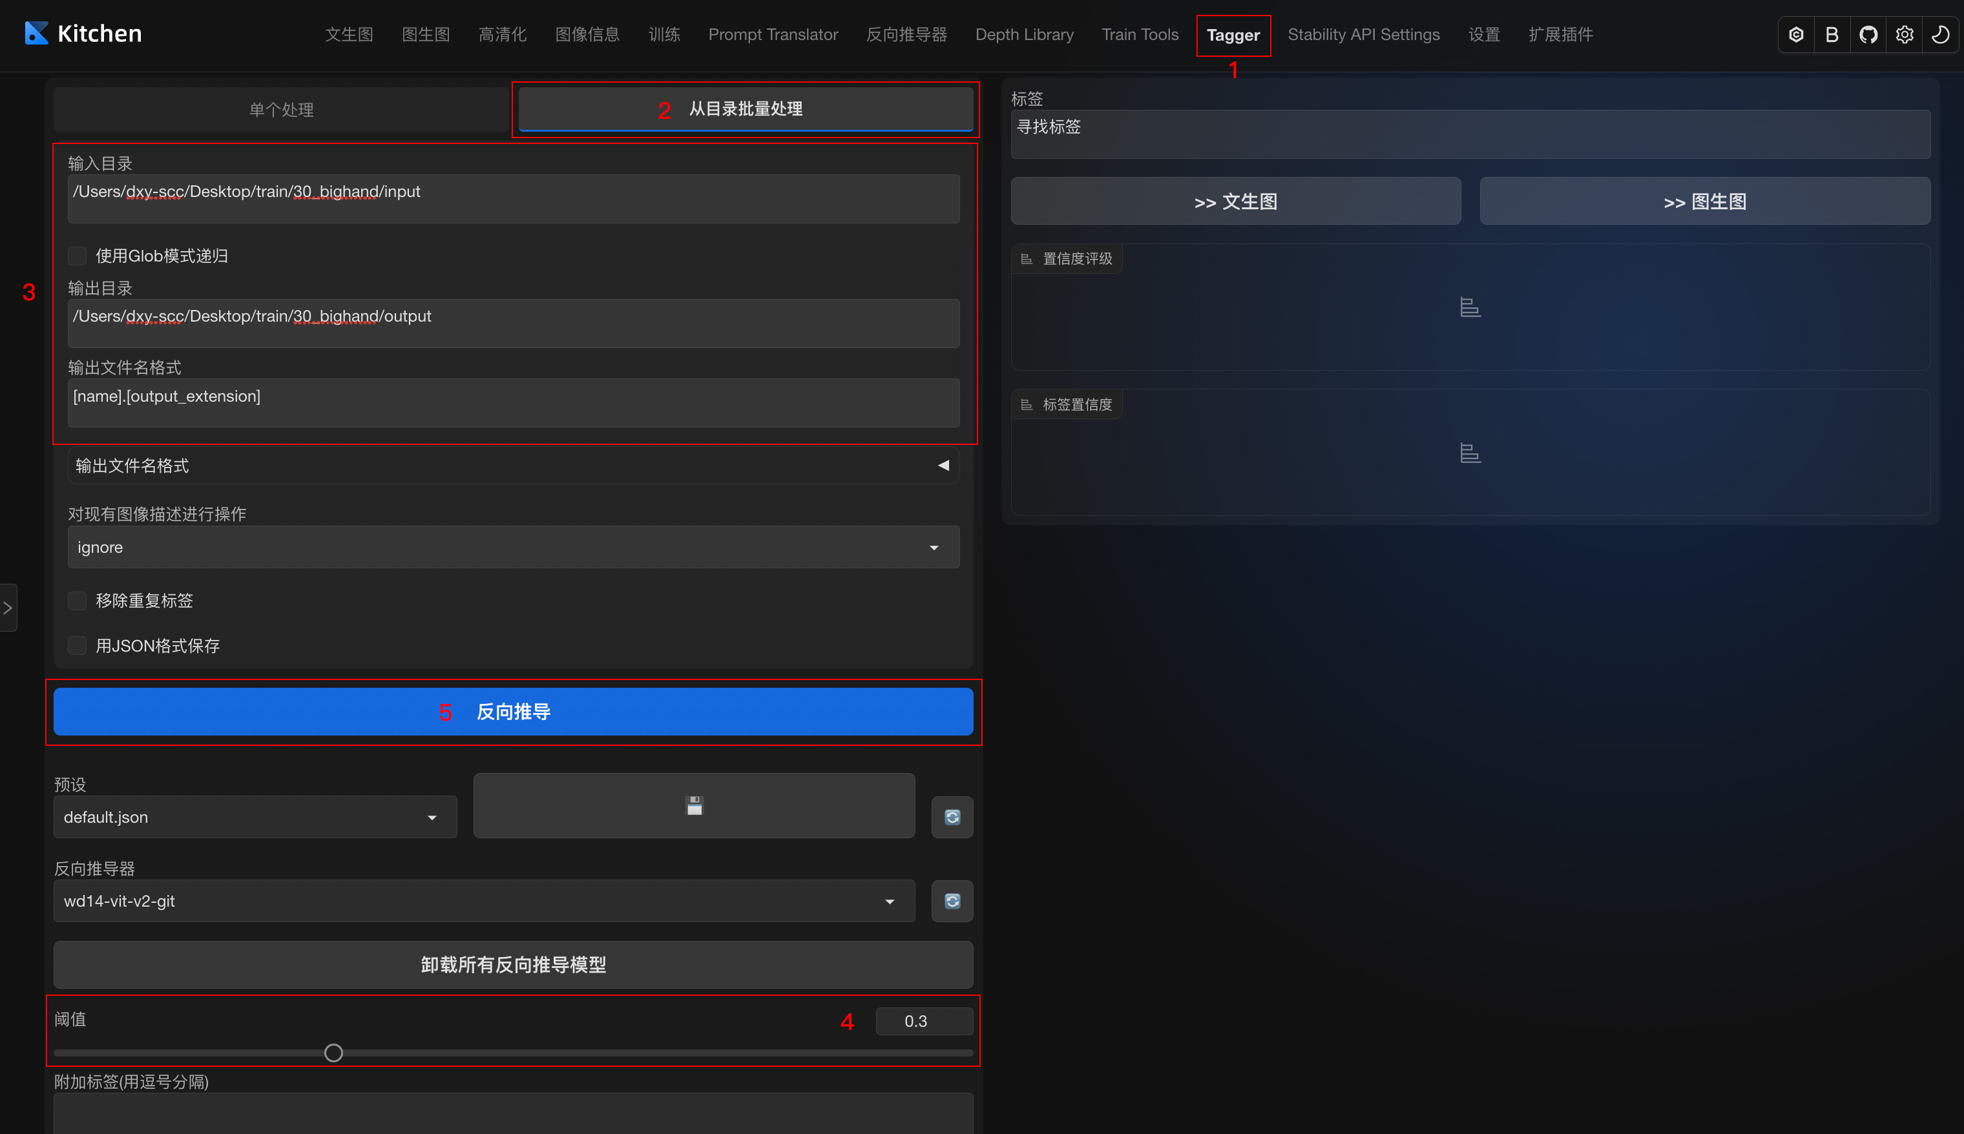The height and width of the screenshot is (1134, 1964).
Task: Open the wd14-vit-v2-git model dropdown
Action: point(483,901)
